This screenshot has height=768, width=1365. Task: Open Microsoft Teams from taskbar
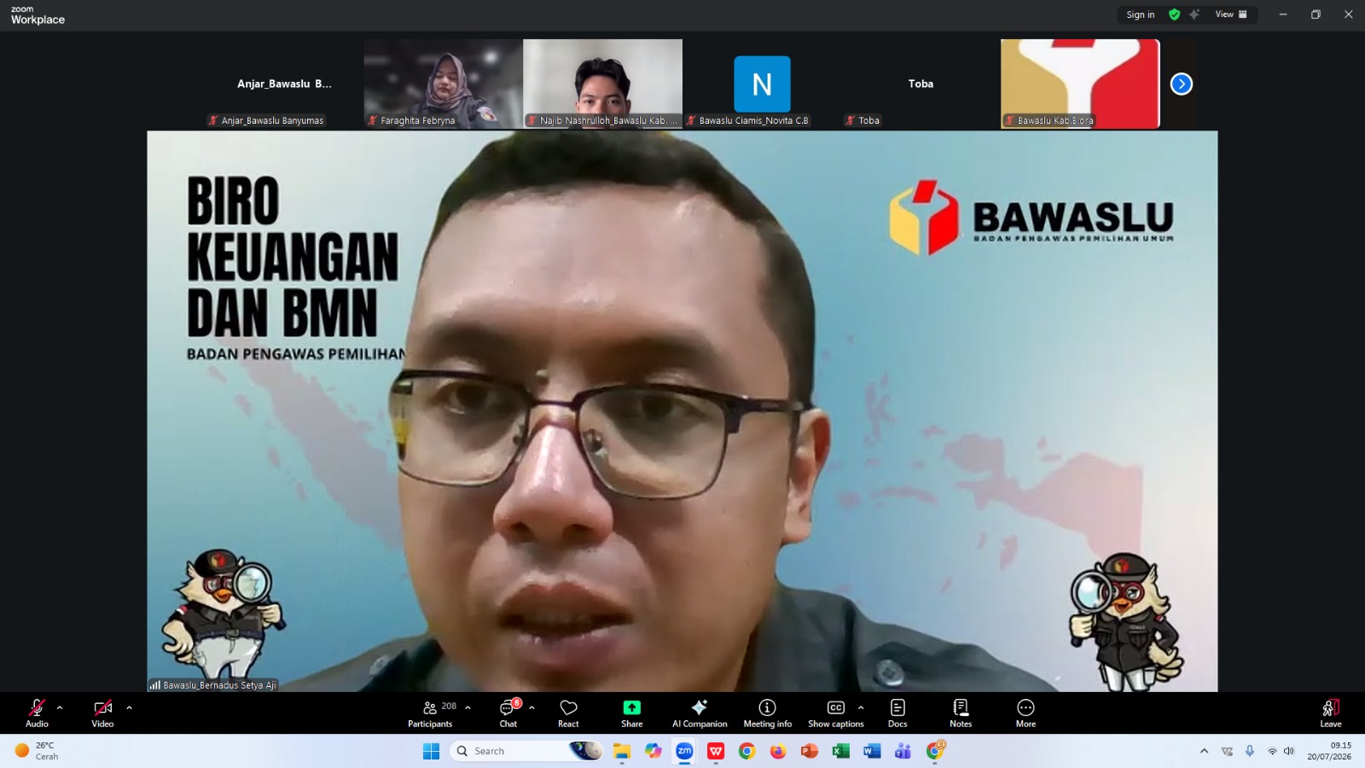903,751
